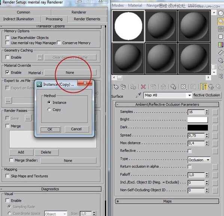Open the Map #8 name dropdown

point(190,95)
